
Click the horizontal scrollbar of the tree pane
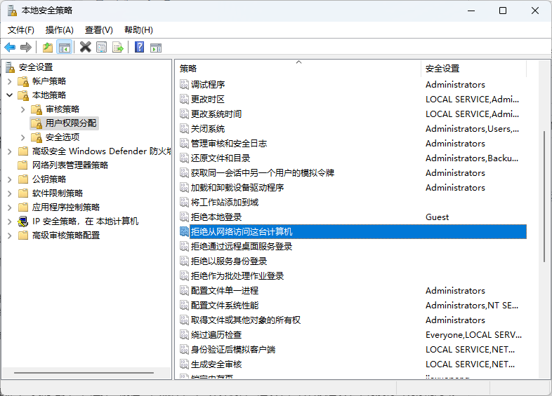coord(84,372)
